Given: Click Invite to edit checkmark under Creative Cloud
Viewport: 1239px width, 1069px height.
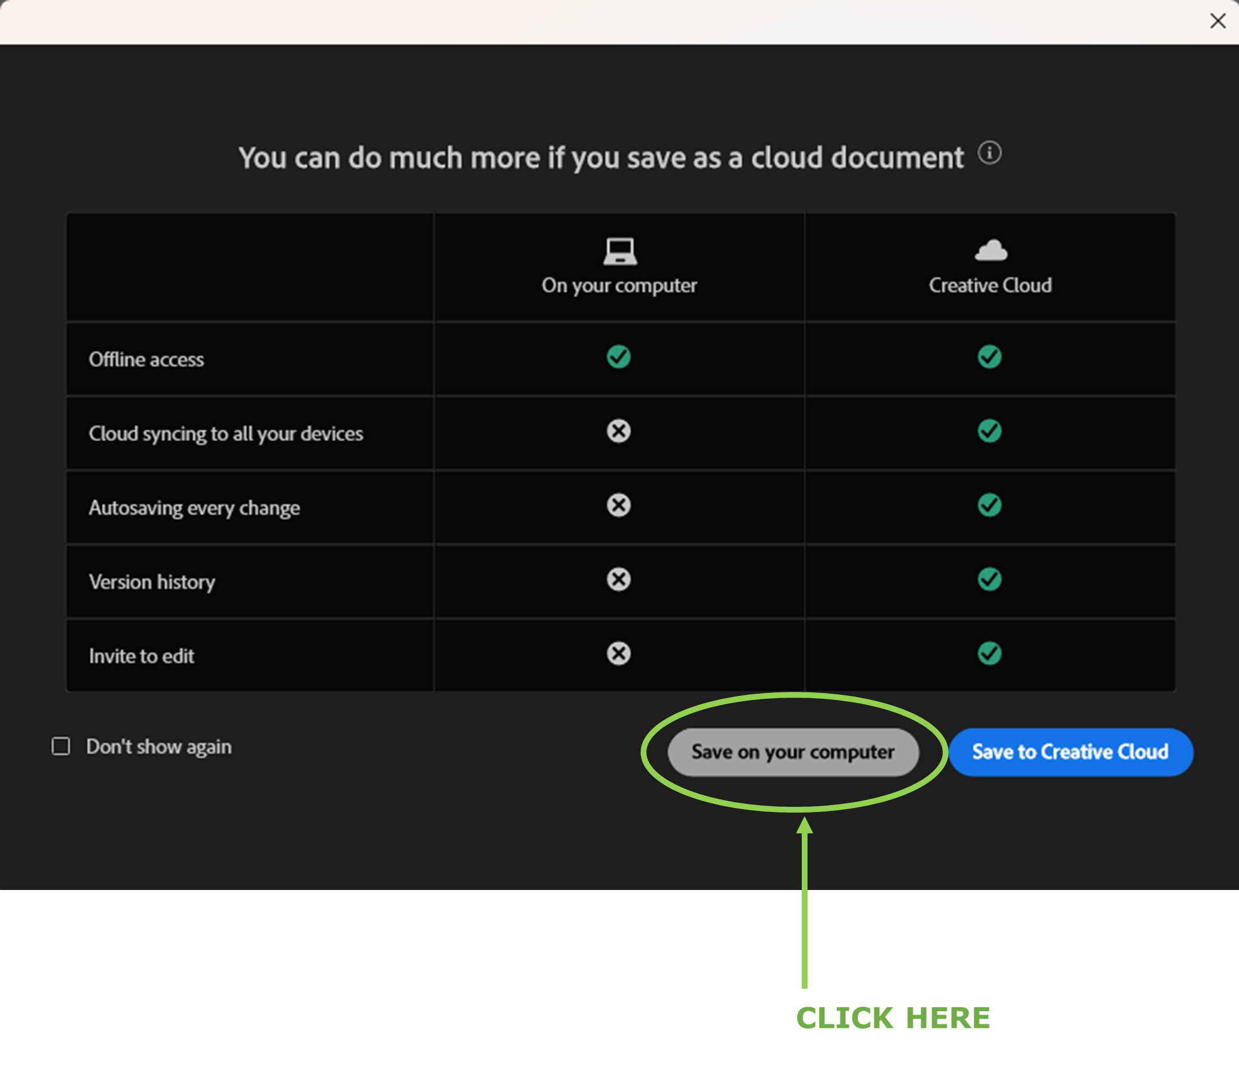Looking at the screenshot, I should pos(989,654).
